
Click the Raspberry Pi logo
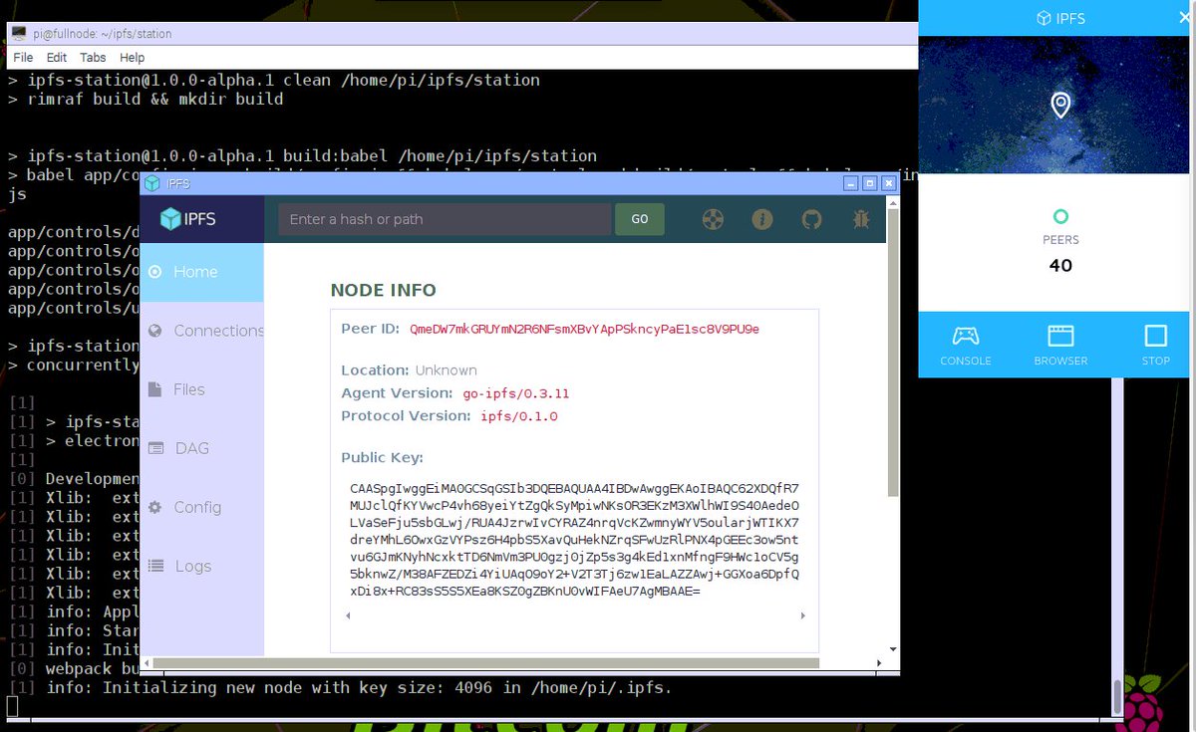[1144, 701]
